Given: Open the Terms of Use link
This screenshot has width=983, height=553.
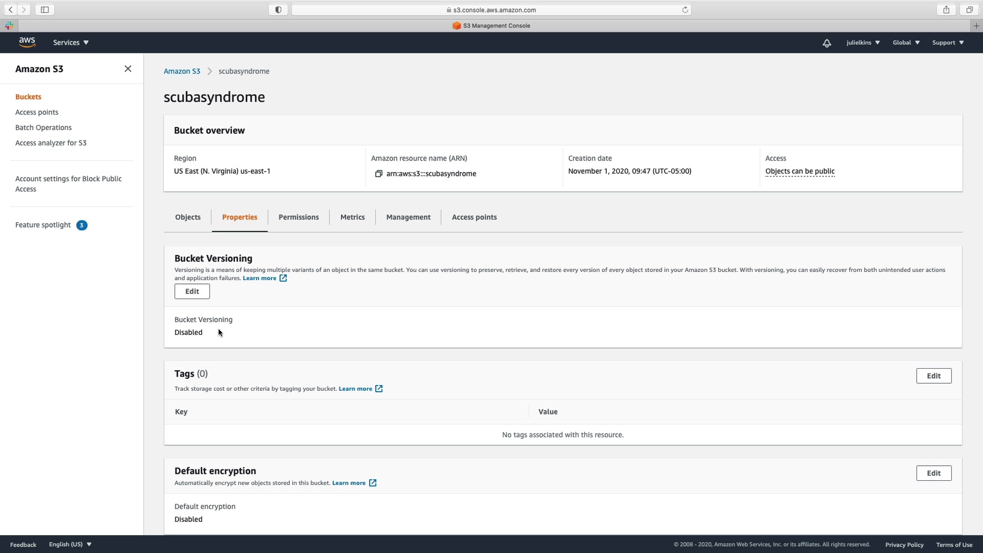Looking at the screenshot, I should point(954,545).
